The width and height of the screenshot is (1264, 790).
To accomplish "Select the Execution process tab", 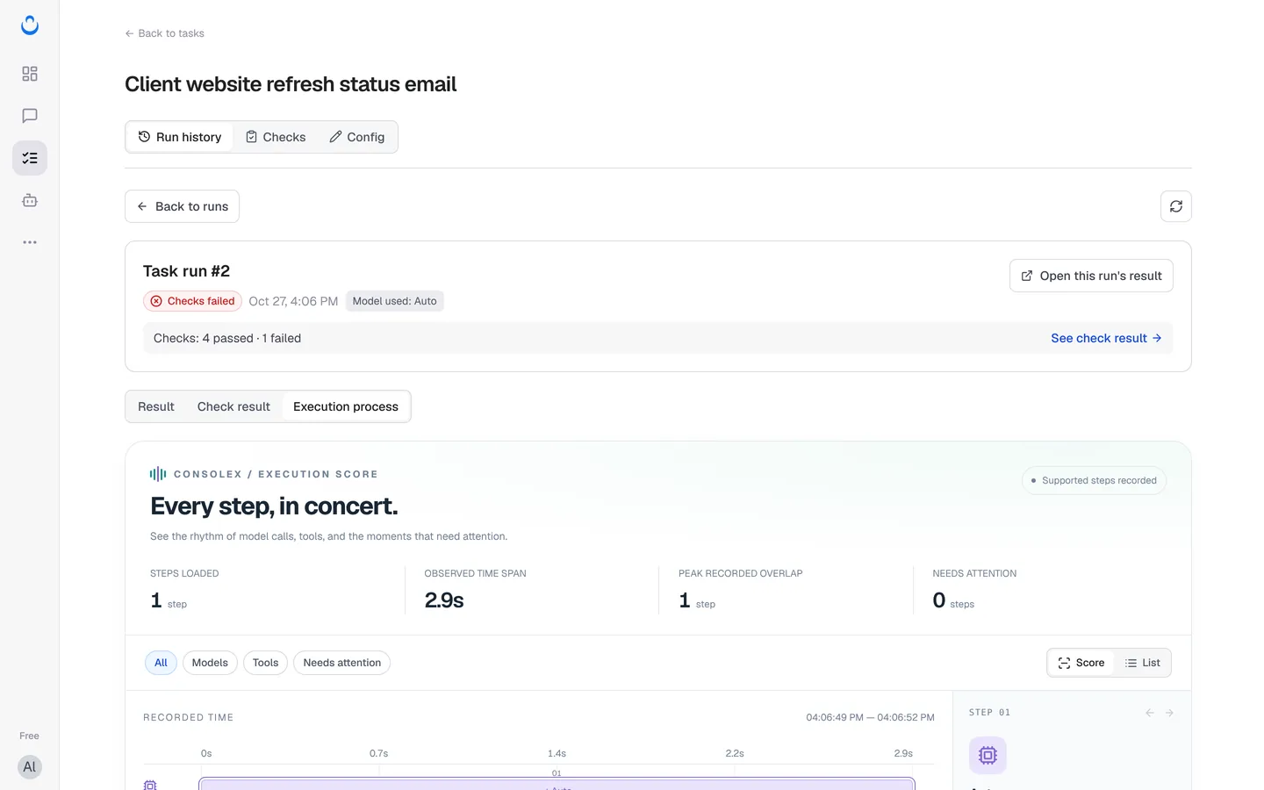I will click(x=346, y=406).
